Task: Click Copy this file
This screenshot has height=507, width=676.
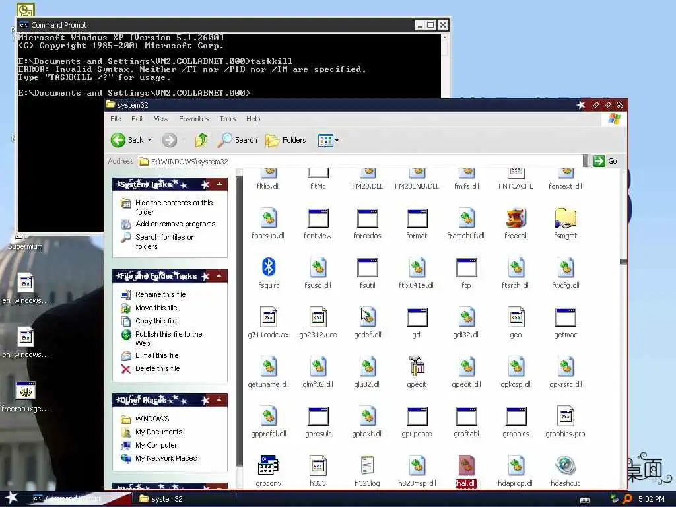Action: 156,321
